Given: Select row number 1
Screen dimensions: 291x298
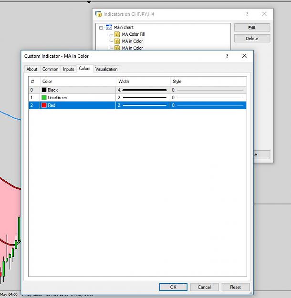Looking at the screenshot, I should (32, 97).
